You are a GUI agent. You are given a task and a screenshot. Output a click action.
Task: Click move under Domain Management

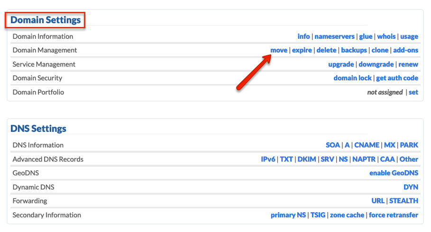pos(279,50)
